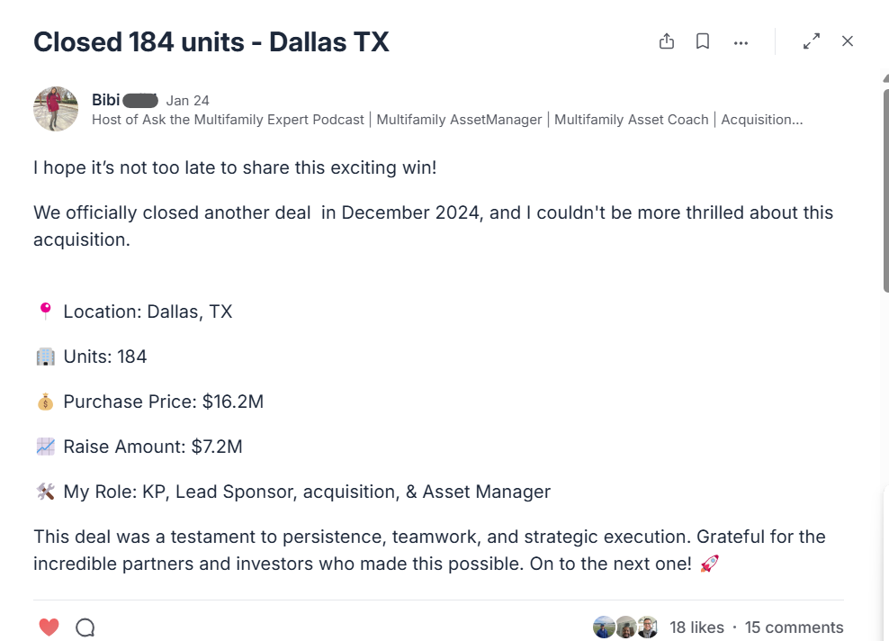Click the third liker avatar
Image resolution: width=889 pixels, height=641 pixels.
point(647,627)
